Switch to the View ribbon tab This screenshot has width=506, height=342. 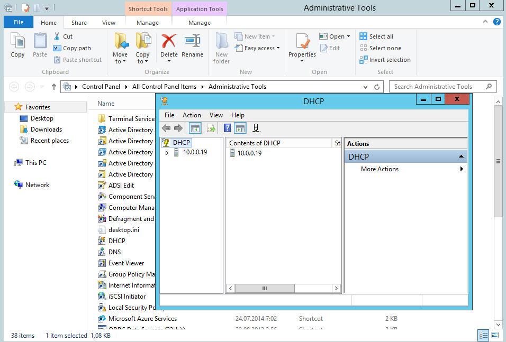coord(109,23)
